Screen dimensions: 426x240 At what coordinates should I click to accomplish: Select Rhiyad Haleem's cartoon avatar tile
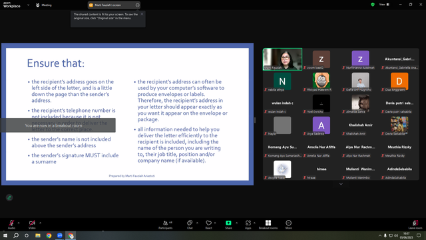coord(321,81)
